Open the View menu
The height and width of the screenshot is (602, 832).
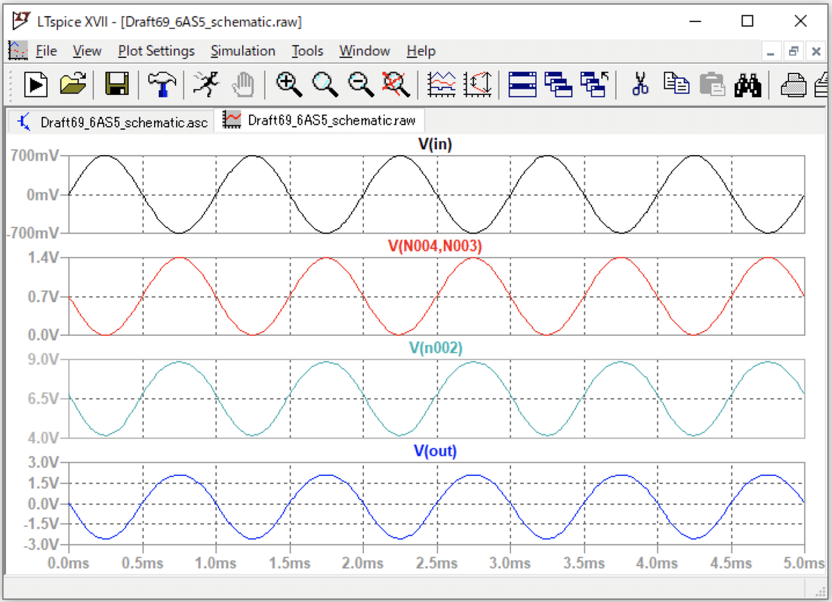point(87,51)
